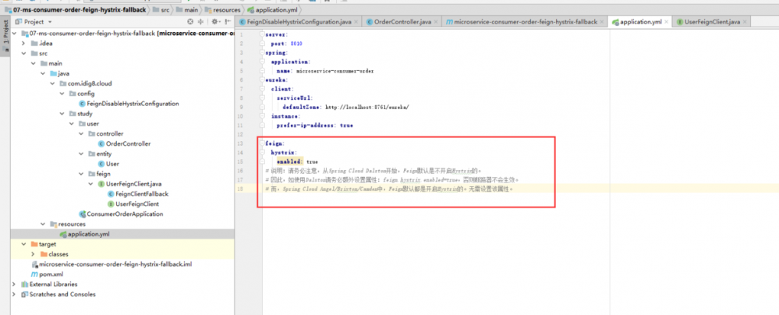Open the Project panel settings gear
The height and width of the screenshot is (315, 779).
(215, 22)
